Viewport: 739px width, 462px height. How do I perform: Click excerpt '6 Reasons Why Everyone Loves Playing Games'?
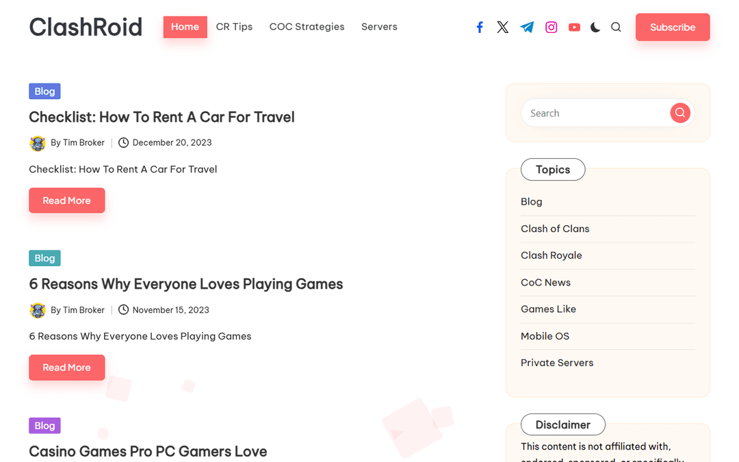pyautogui.click(x=140, y=337)
